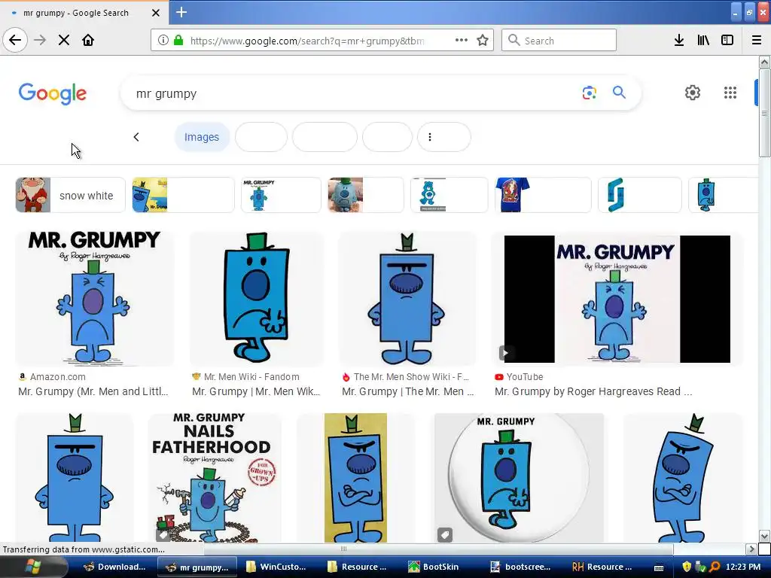Switch to the WinCusto taskbar folder
This screenshot has width=771, height=578.
[276, 567]
